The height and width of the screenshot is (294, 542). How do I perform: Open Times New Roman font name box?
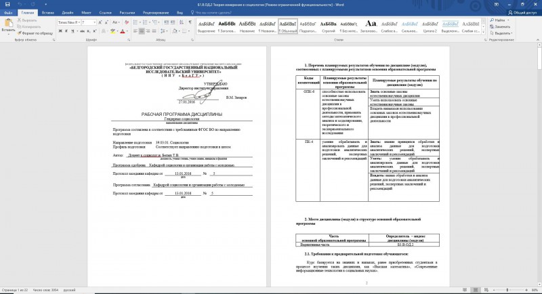point(69,22)
